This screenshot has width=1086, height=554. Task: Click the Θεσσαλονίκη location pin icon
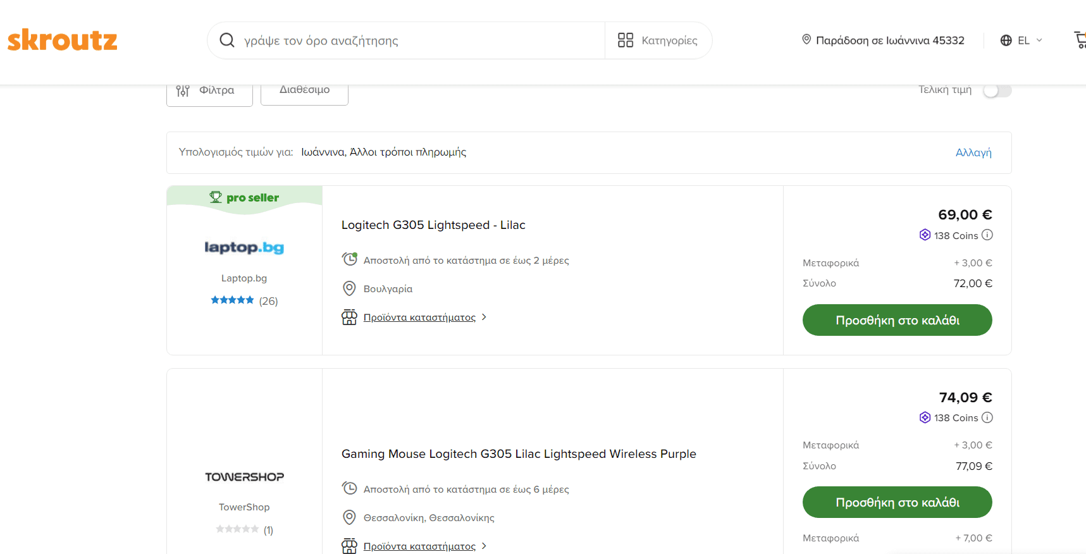coord(349,517)
